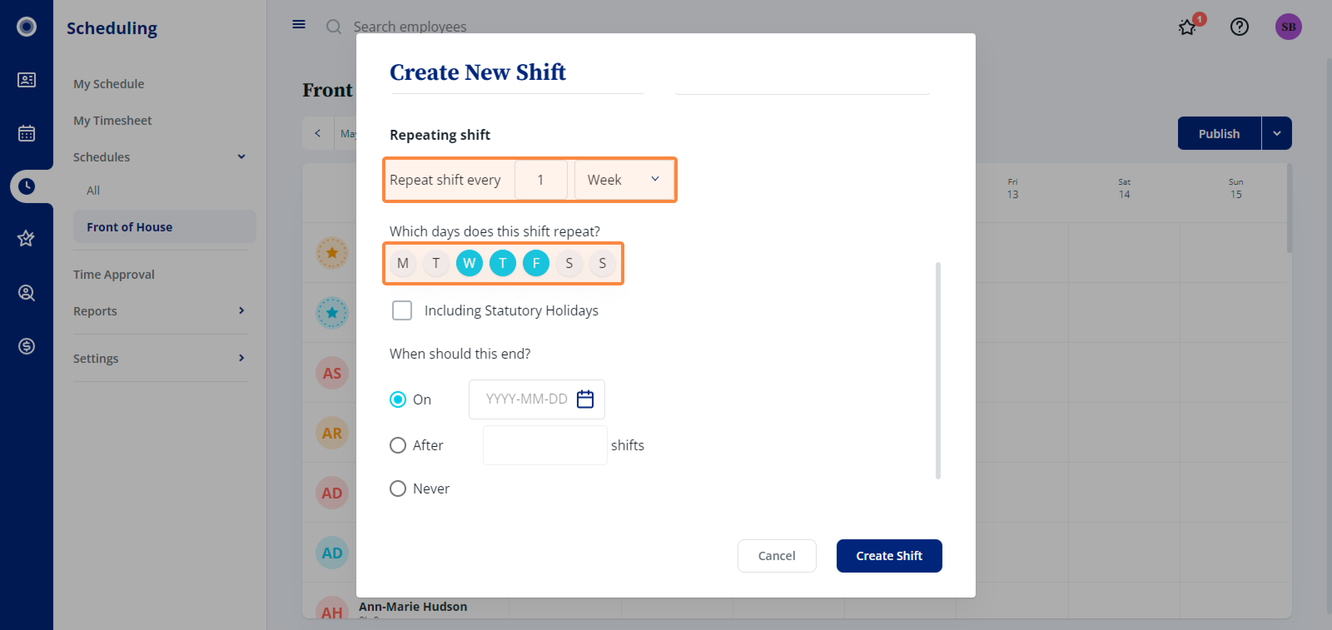
Task: Toggle the hamburger menu icon
Action: [298, 24]
